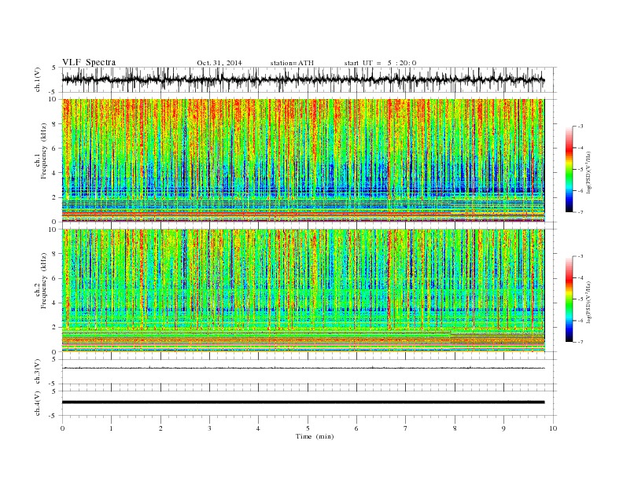623x481 pixels.
Task: Click the thick ch.4 waveform trace
Action: (303, 402)
